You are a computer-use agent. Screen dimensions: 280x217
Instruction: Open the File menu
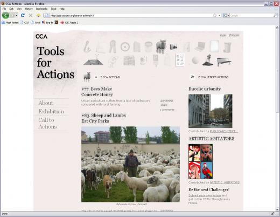pyautogui.click(x=4, y=9)
